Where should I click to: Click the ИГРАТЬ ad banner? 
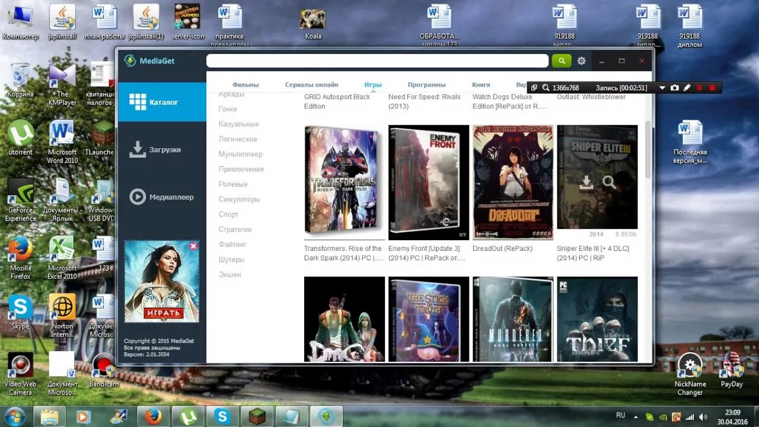tap(161, 281)
